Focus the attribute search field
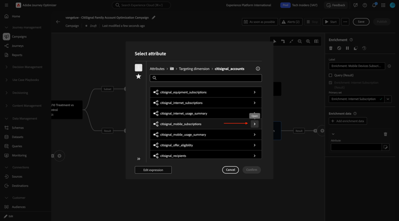The image size is (399, 221). tap(205, 78)
